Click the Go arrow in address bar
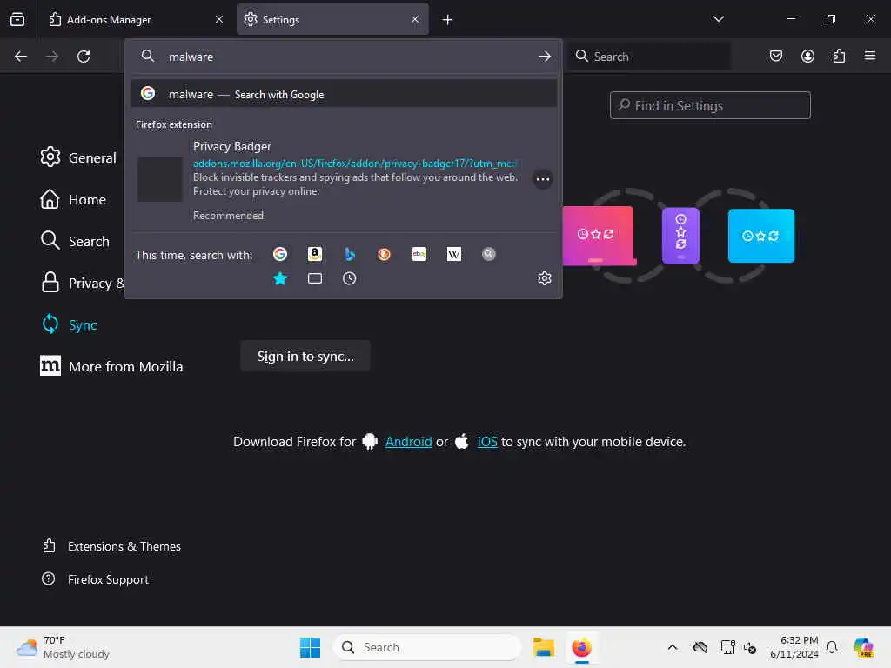 [x=544, y=57]
